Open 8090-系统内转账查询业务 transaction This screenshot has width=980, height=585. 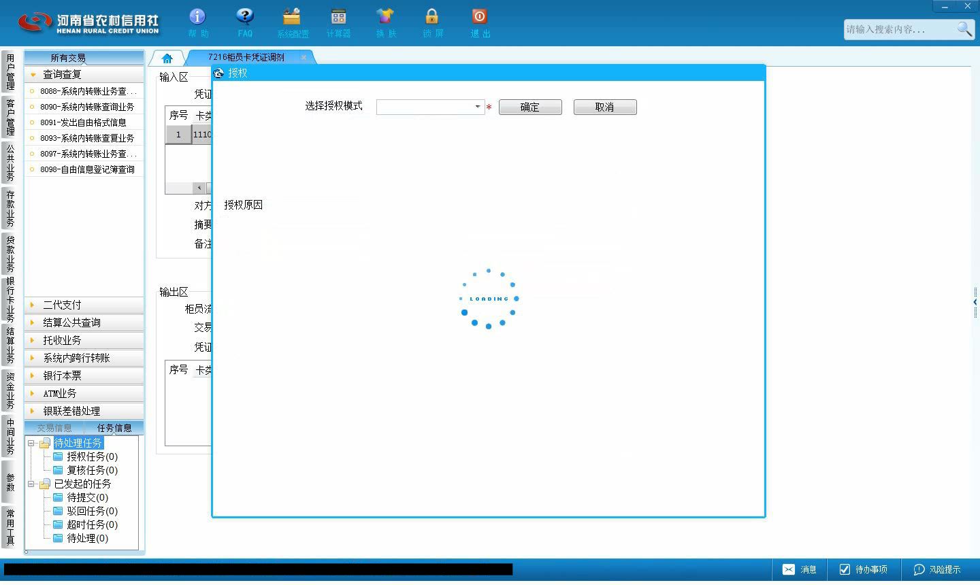[x=84, y=107]
